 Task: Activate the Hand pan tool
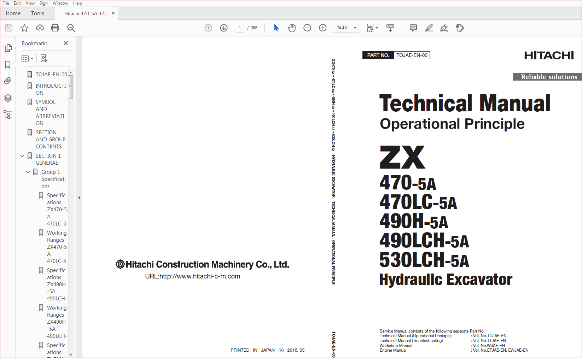pos(292,28)
